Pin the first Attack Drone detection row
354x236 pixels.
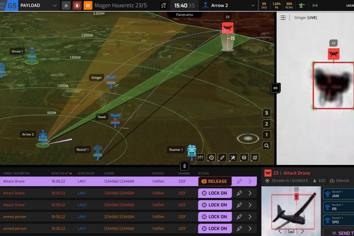[x=239, y=181]
